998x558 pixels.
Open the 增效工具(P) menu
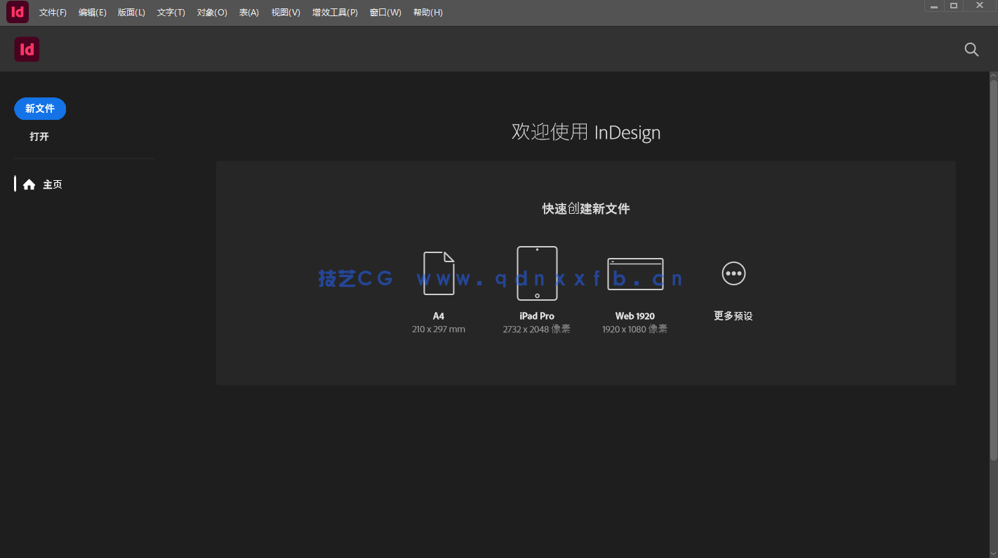(x=335, y=12)
